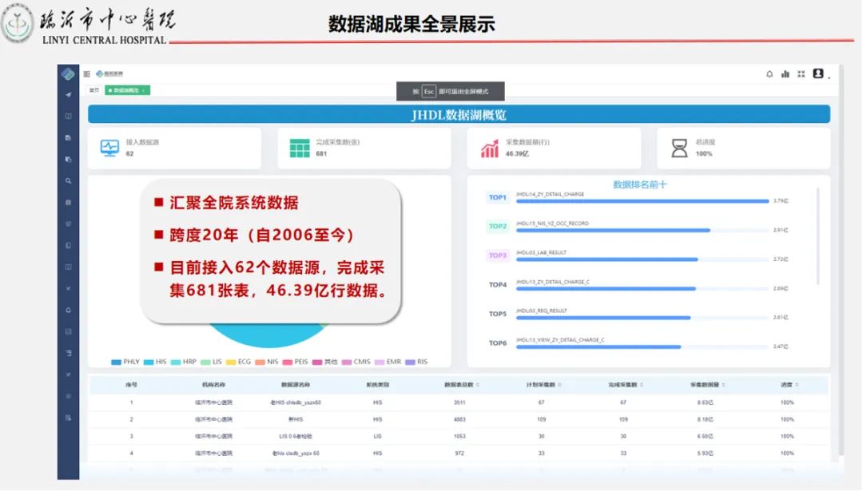Click the user avatar icon

point(818,73)
